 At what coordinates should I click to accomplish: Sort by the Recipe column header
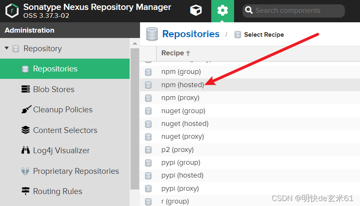(176, 53)
